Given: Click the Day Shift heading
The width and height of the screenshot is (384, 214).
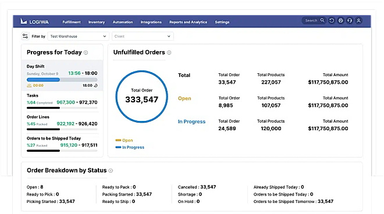Looking at the screenshot, I should (35, 66).
